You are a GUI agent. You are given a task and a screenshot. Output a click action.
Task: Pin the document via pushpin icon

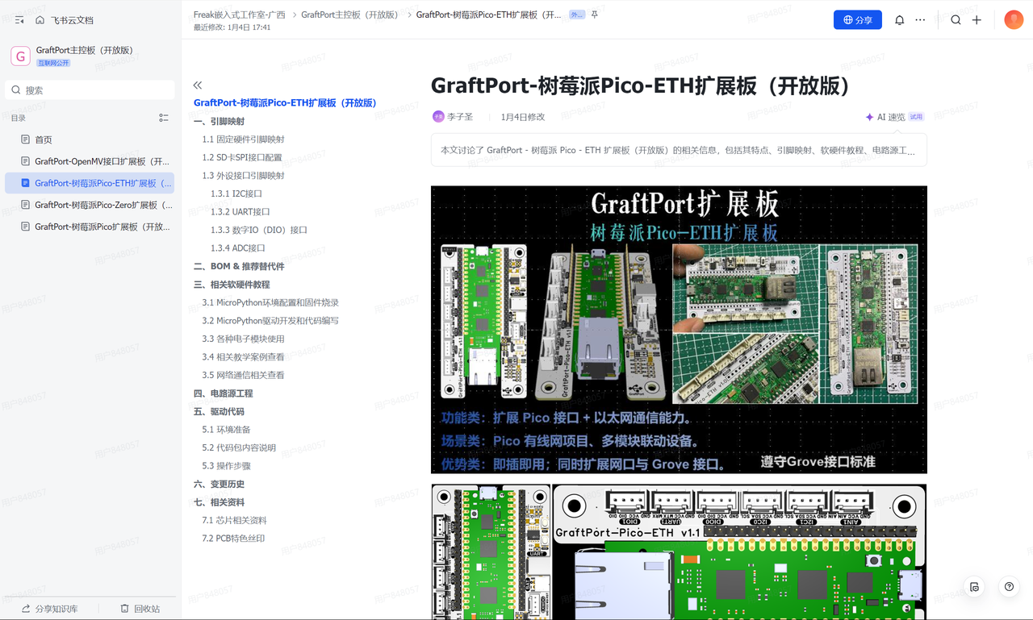[x=595, y=15]
